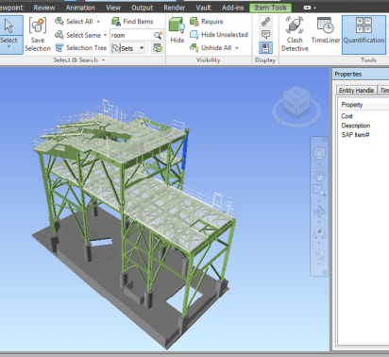Click Unhide All
Screen dimensions: 389x357
211,48
